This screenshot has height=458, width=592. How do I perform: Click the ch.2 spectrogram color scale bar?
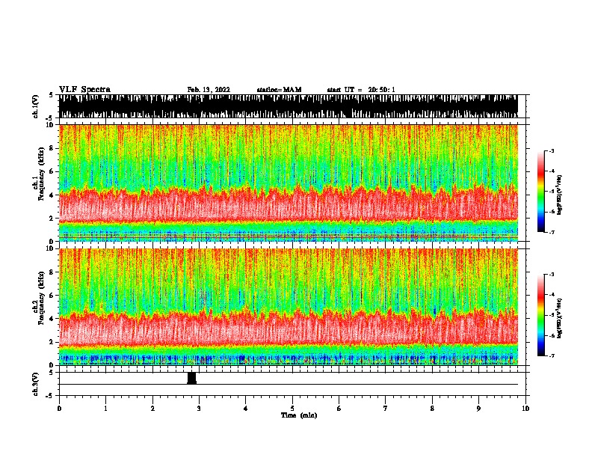(541, 315)
